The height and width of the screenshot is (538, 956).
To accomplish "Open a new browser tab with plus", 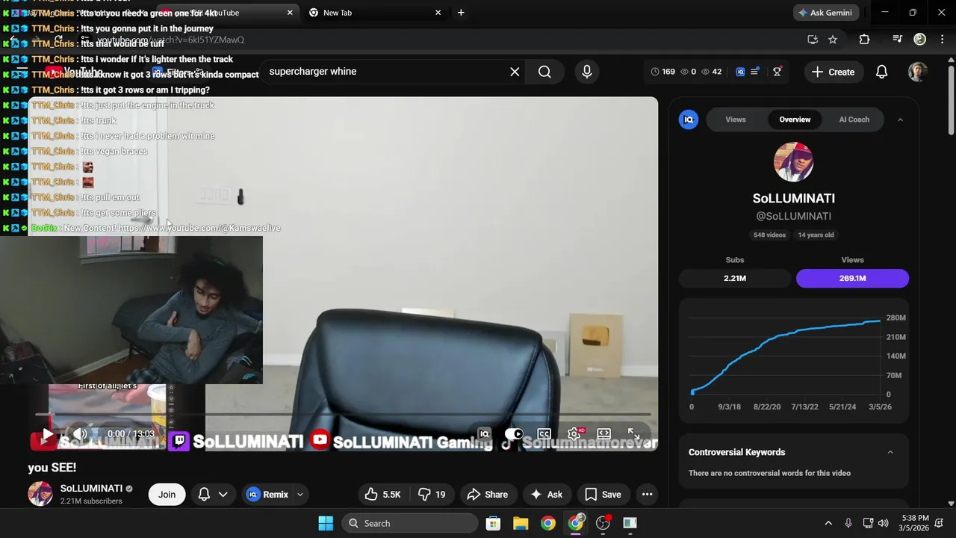I will 461,13.
